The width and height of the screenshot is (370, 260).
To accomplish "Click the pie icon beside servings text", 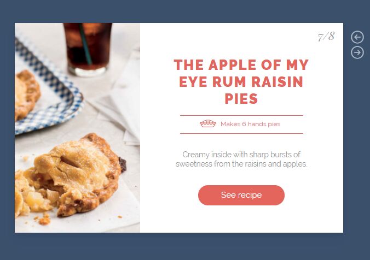I will click(208, 123).
